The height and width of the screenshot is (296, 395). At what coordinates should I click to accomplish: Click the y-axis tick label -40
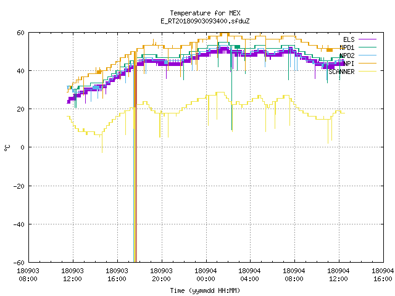pos(19,224)
